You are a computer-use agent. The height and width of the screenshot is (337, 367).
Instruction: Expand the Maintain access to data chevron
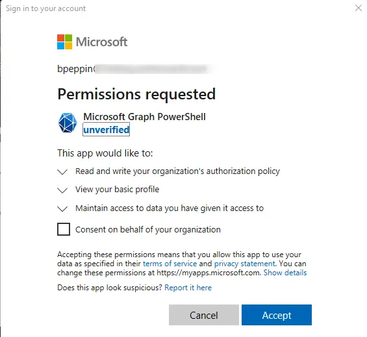[x=62, y=208]
